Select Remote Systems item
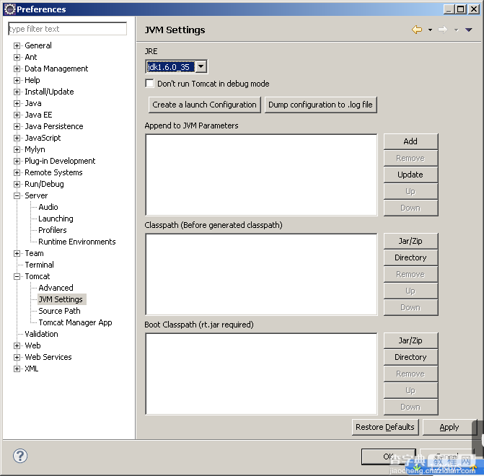 tap(53, 172)
